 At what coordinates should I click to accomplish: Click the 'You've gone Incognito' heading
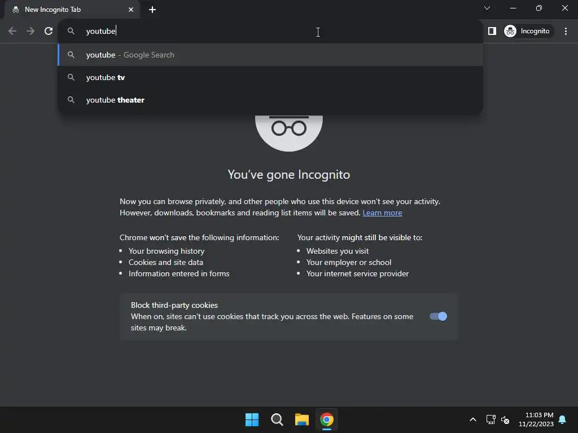click(x=288, y=175)
